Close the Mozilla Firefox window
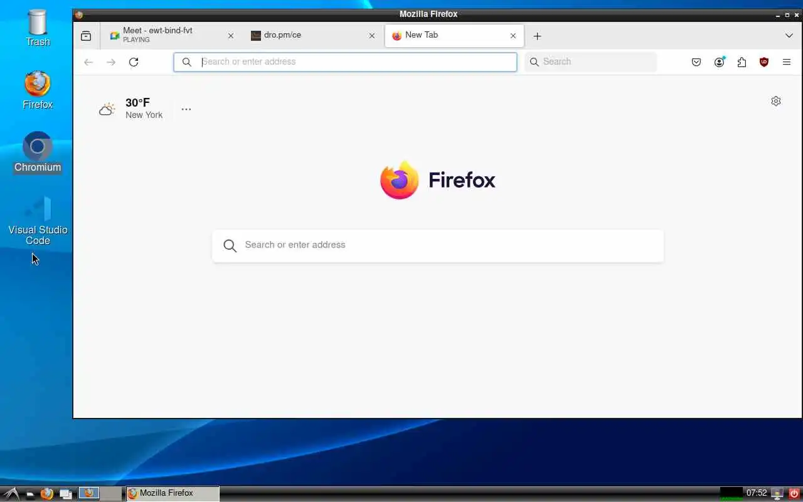 pos(796,14)
